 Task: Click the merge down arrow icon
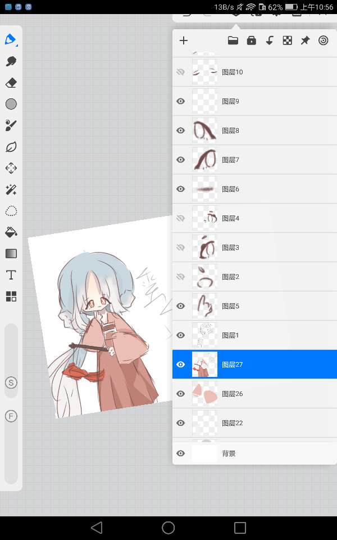(269, 40)
